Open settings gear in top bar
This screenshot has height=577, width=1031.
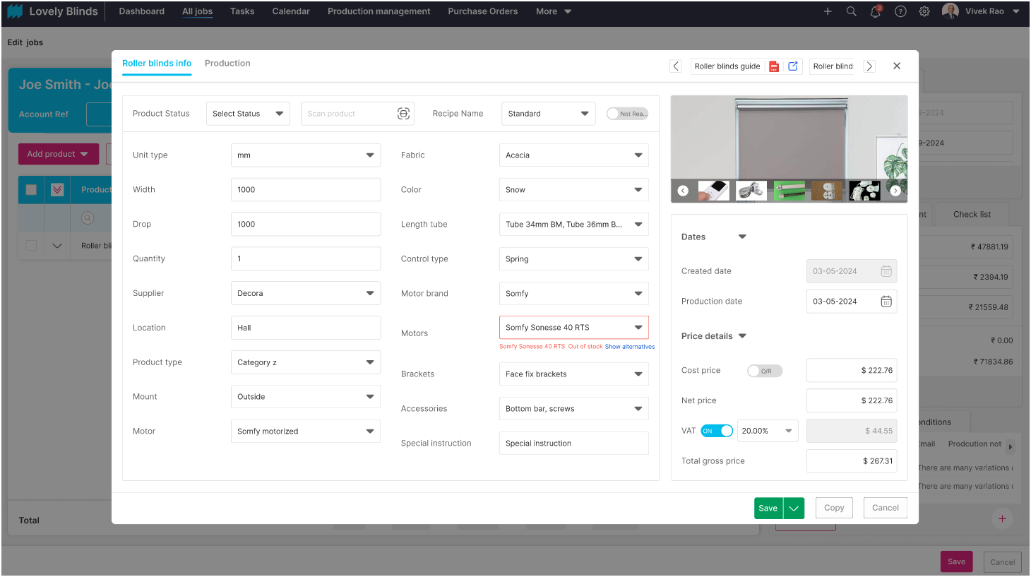click(924, 12)
